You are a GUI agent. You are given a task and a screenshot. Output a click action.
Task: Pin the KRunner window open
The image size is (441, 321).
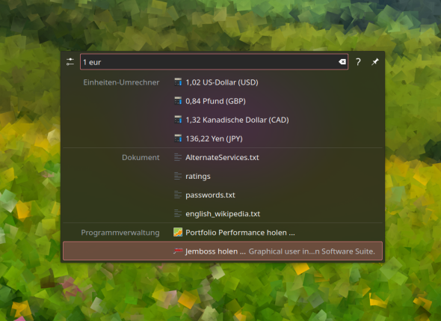(x=375, y=61)
